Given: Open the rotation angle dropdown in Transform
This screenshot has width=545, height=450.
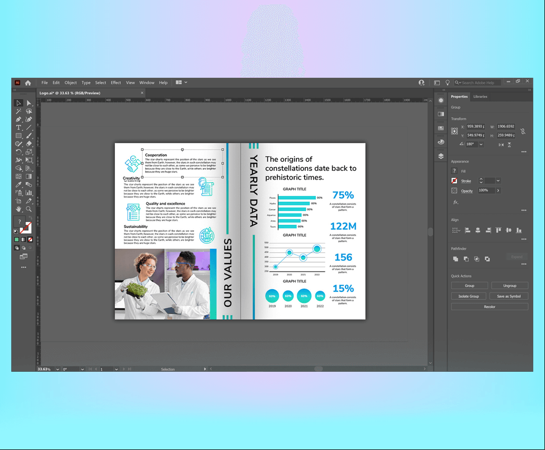Looking at the screenshot, I should tap(481, 144).
